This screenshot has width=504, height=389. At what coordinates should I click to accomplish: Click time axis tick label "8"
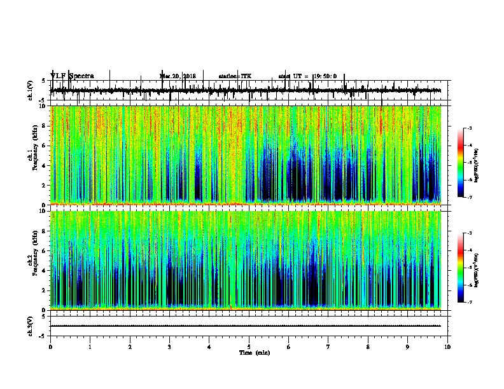coord(368,347)
